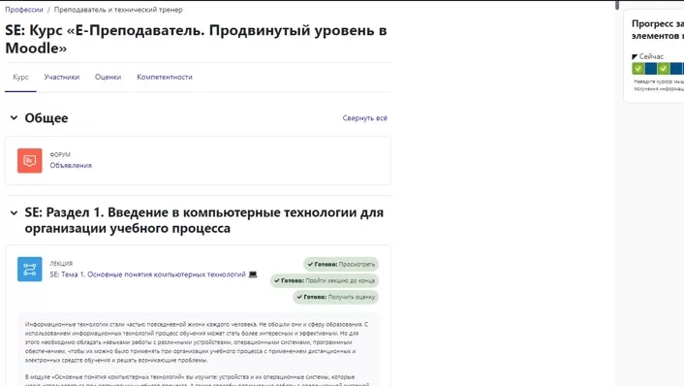Click the course title heading text

(196, 40)
